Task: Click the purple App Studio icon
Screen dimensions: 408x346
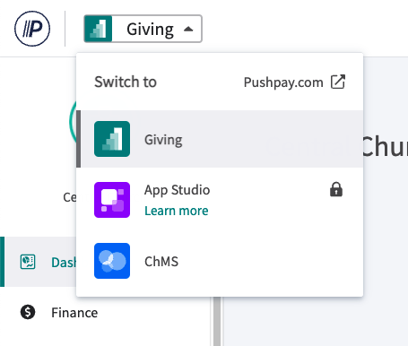Action: [x=112, y=200]
